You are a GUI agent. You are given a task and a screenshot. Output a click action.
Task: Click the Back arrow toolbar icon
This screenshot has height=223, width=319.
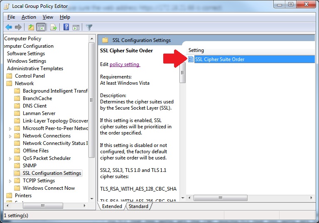[8, 27]
